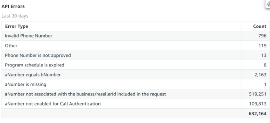Select the 109,813 count value
Image resolution: width=270 pixels, height=123 pixels.
(258, 104)
